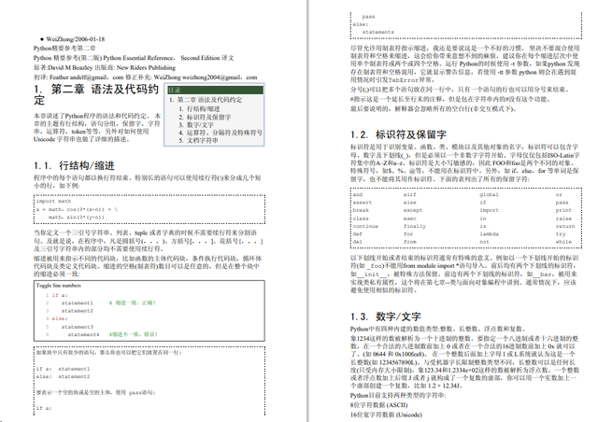The width and height of the screenshot is (598, 422).
Task: Click the large chapter heading '1. 第二章 语法及代码约定'
Action: (x=96, y=94)
